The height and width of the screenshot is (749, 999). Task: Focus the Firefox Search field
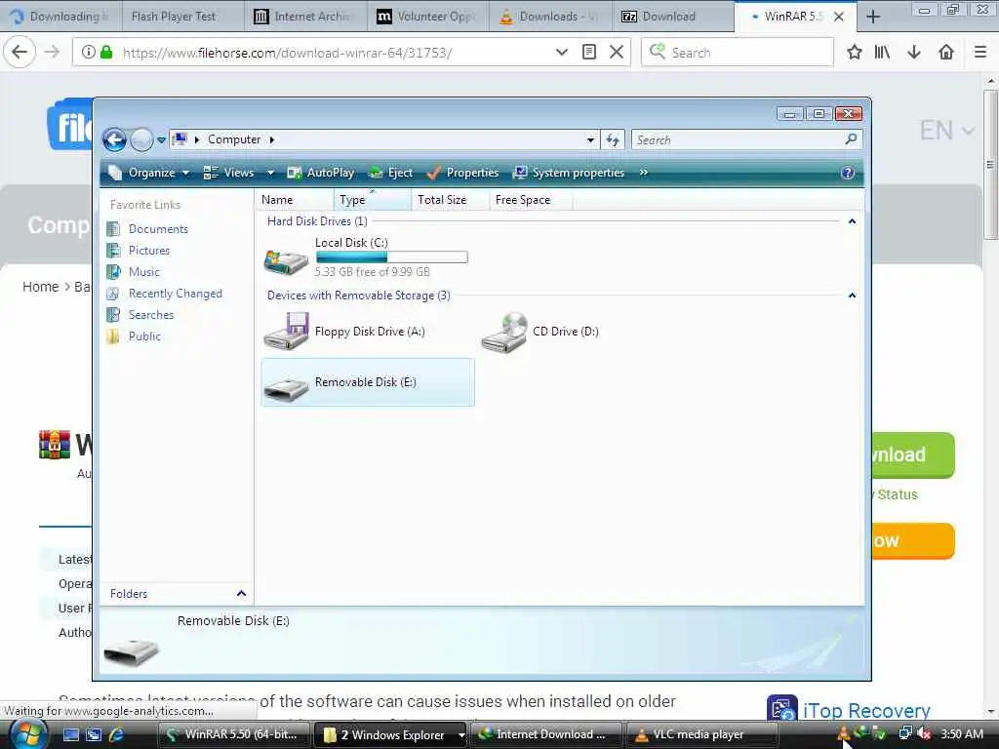[x=738, y=53]
